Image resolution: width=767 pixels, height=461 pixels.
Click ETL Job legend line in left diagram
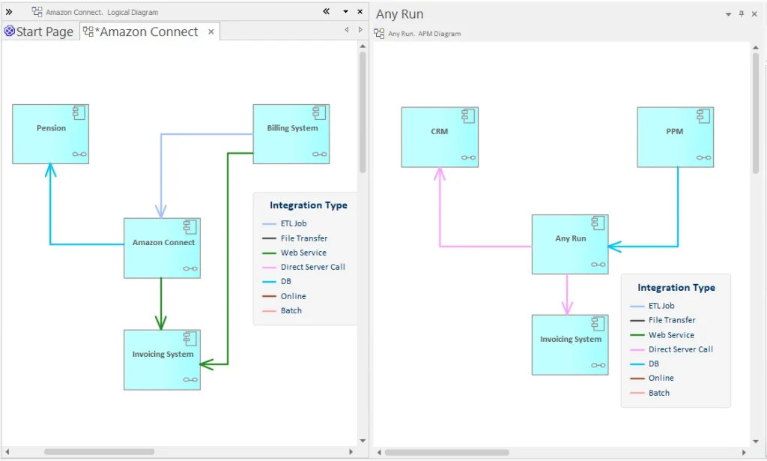coord(269,223)
